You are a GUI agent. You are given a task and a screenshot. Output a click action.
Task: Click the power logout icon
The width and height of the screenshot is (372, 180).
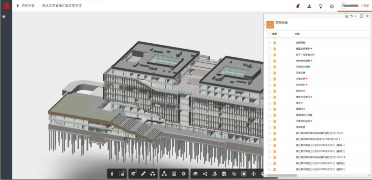click(332, 6)
